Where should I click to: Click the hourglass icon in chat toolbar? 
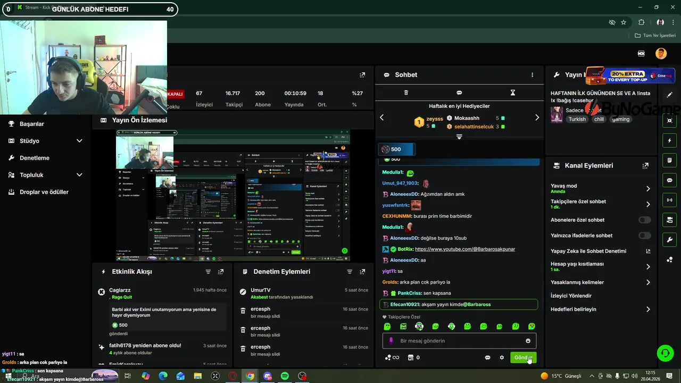pyautogui.click(x=513, y=93)
